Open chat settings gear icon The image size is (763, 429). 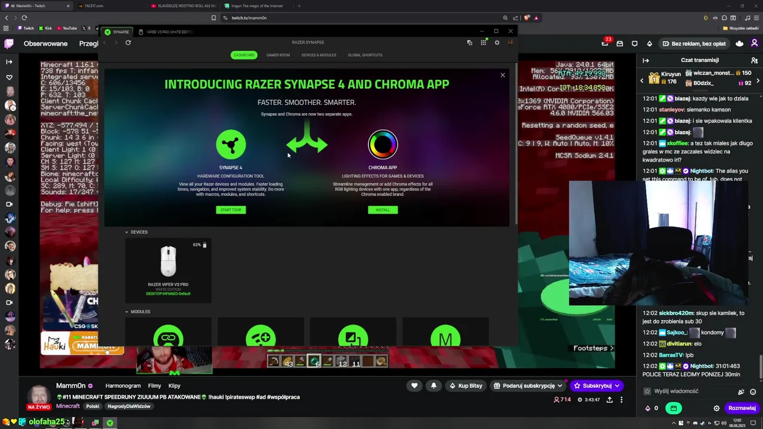coord(717,408)
